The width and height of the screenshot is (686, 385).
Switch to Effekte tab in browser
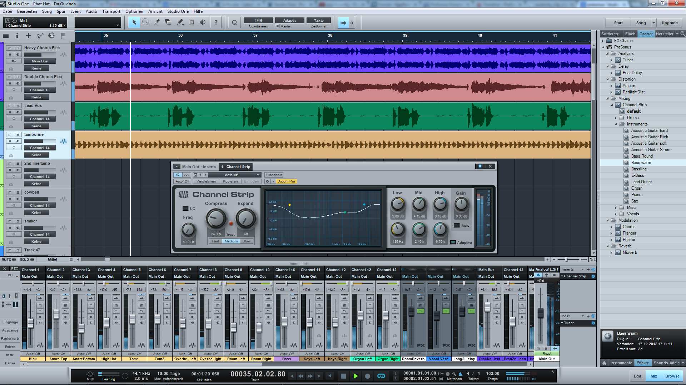pos(642,363)
